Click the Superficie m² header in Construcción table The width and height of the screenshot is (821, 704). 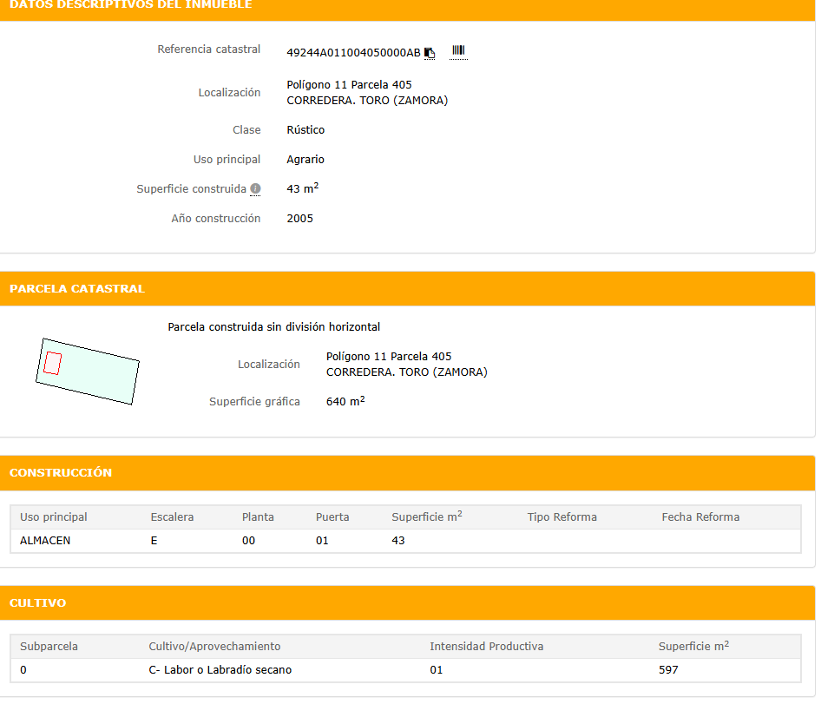pyautogui.click(x=426, y=517)
